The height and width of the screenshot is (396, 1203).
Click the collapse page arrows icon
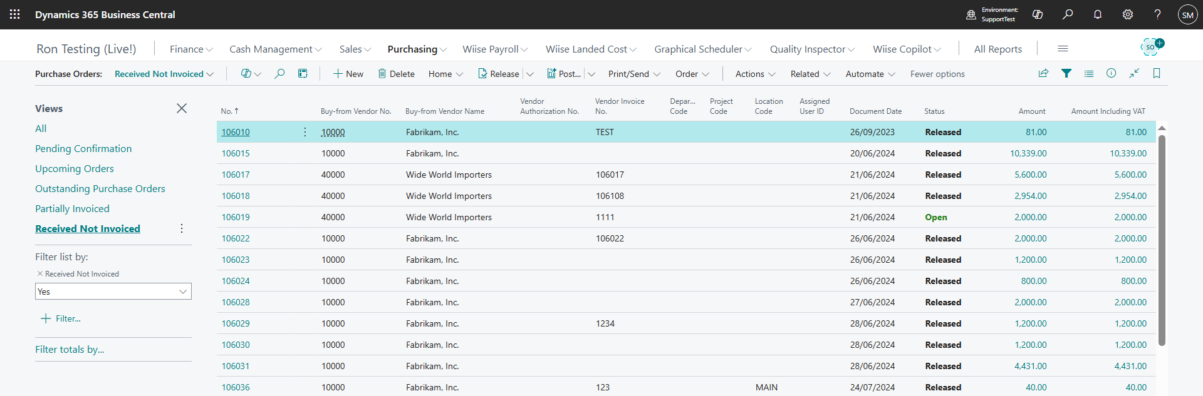[1134, 74]
